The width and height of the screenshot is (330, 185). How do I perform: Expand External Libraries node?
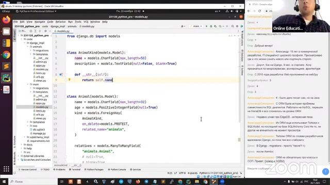pyautogui.click(x=19, y=156)
